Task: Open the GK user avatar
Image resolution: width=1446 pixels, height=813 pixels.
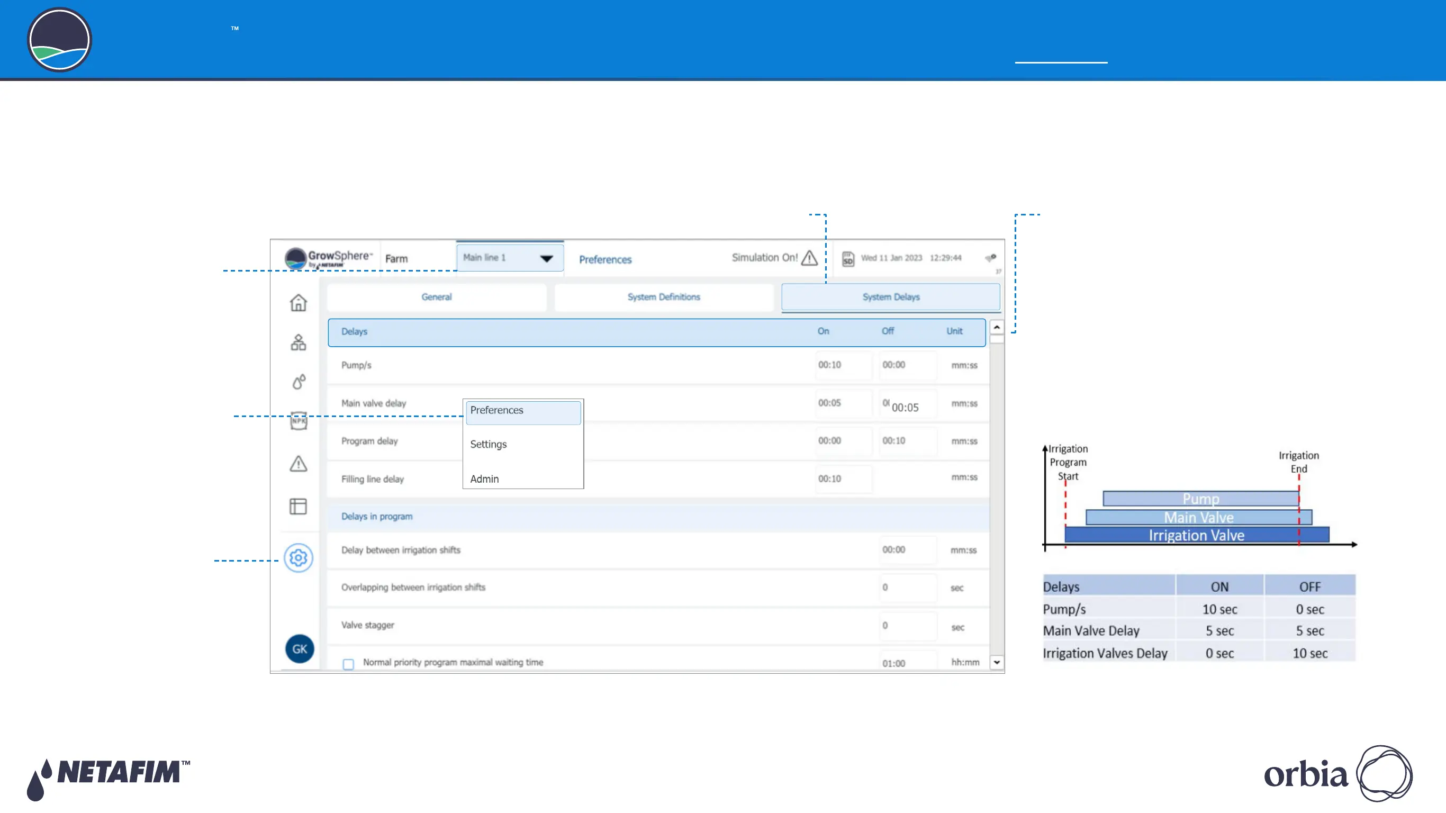Action: pos(299,648)
